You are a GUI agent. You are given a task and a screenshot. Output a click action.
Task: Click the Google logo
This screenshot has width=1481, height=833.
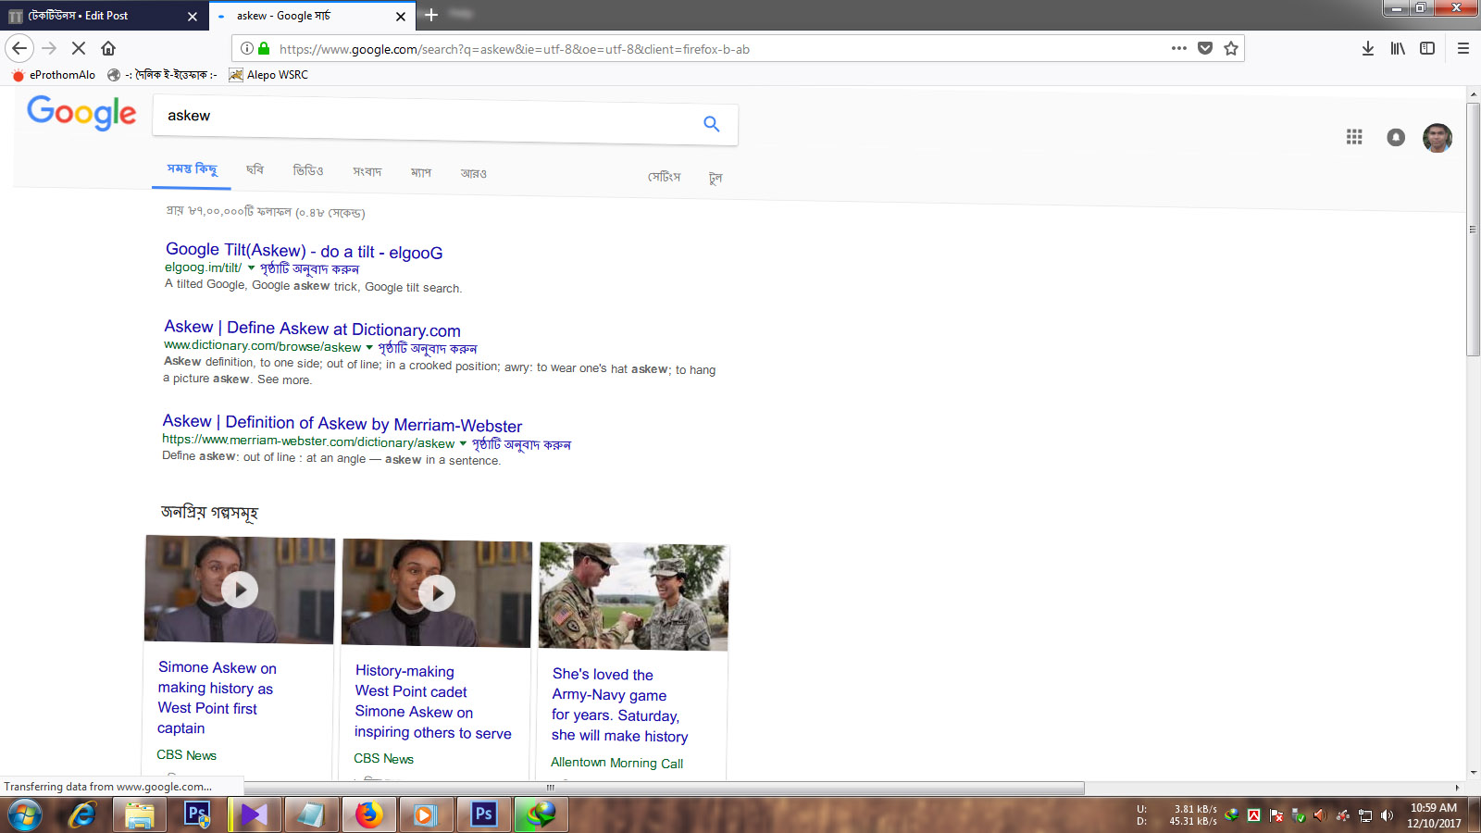(x=81, y=113)
